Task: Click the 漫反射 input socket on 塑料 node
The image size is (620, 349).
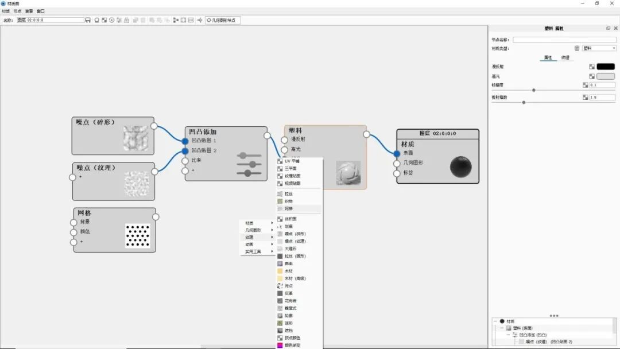Action: 286,139
